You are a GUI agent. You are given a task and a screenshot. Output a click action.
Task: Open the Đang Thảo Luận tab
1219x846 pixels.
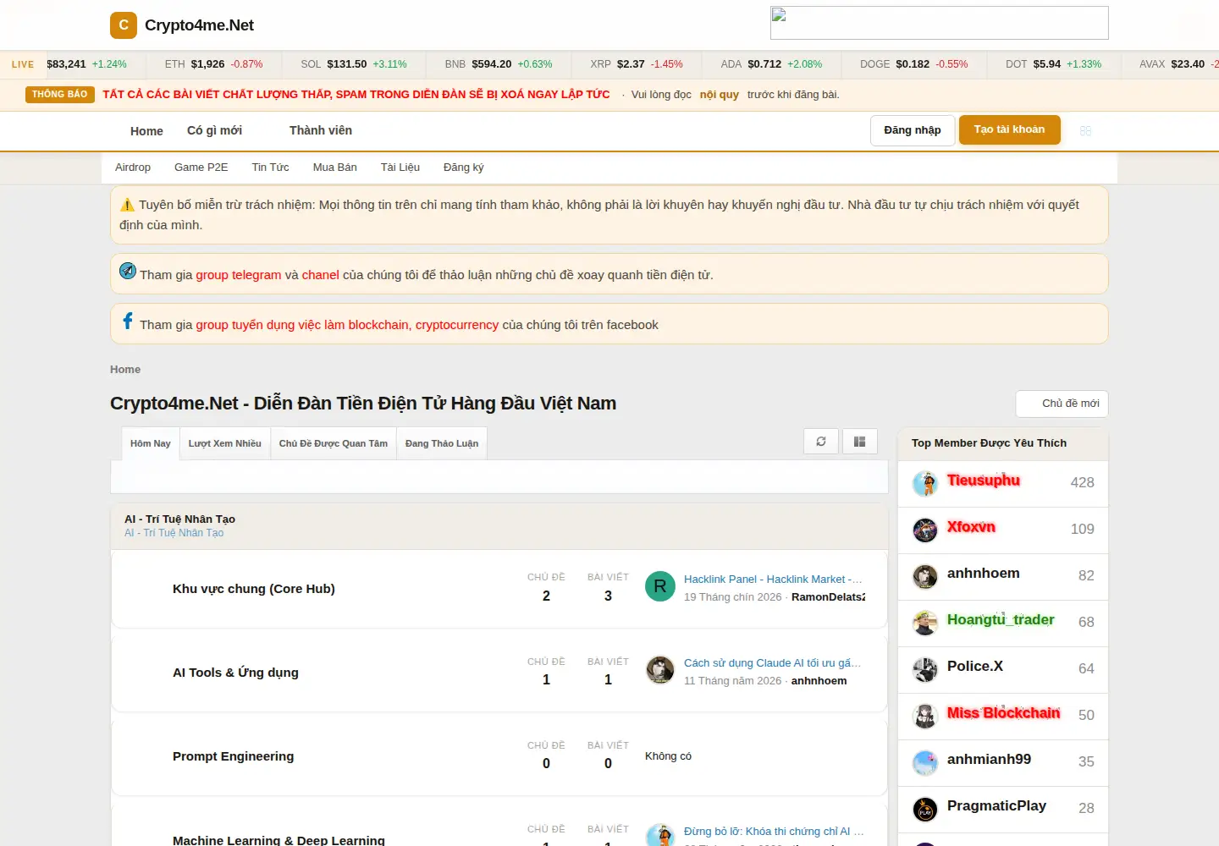click(x=442, y=443)
